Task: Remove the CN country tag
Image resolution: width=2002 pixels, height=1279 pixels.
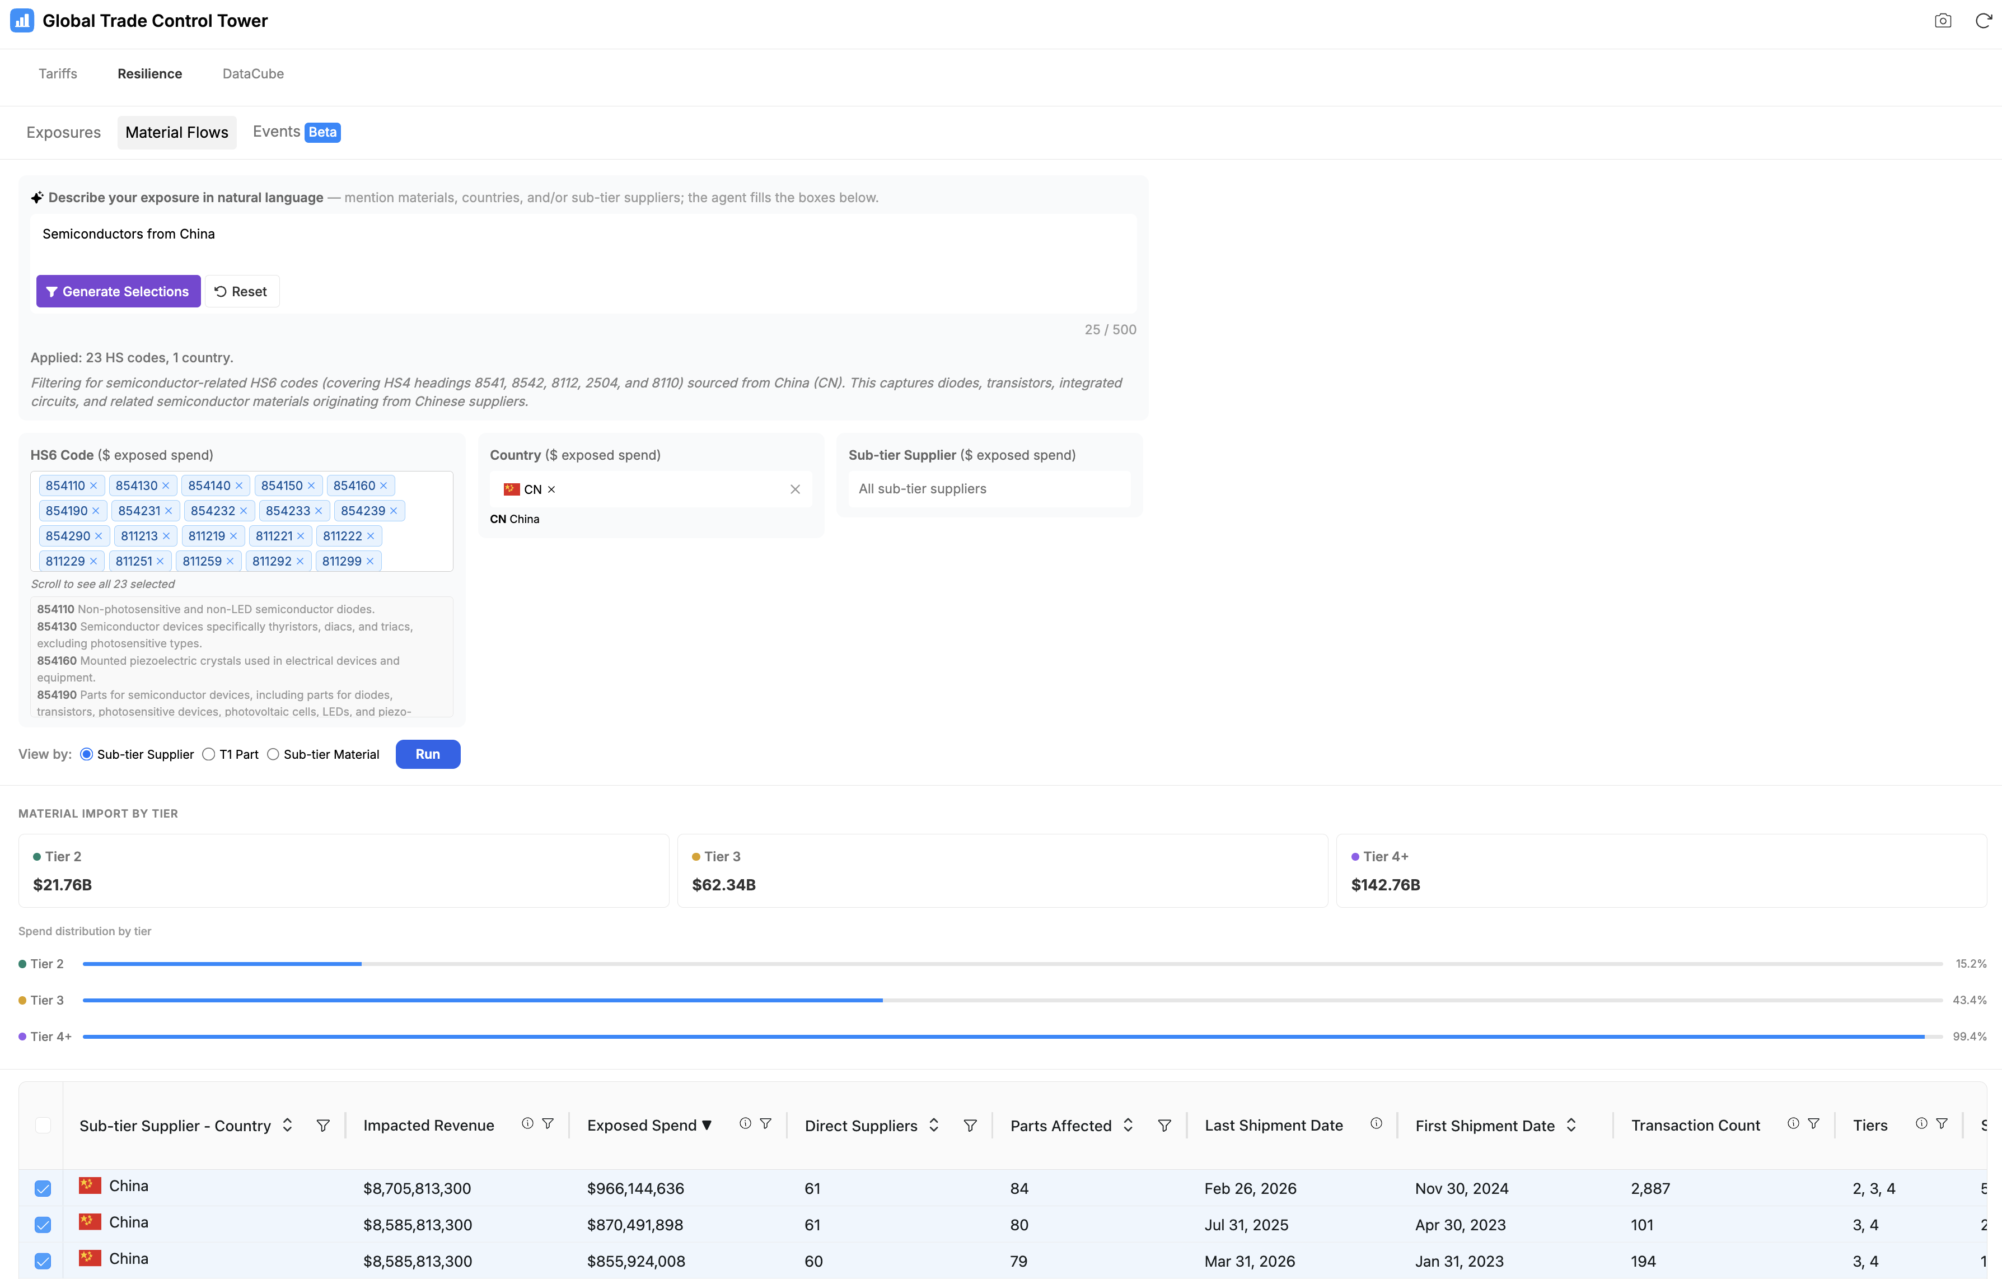Action: (551, 489)
